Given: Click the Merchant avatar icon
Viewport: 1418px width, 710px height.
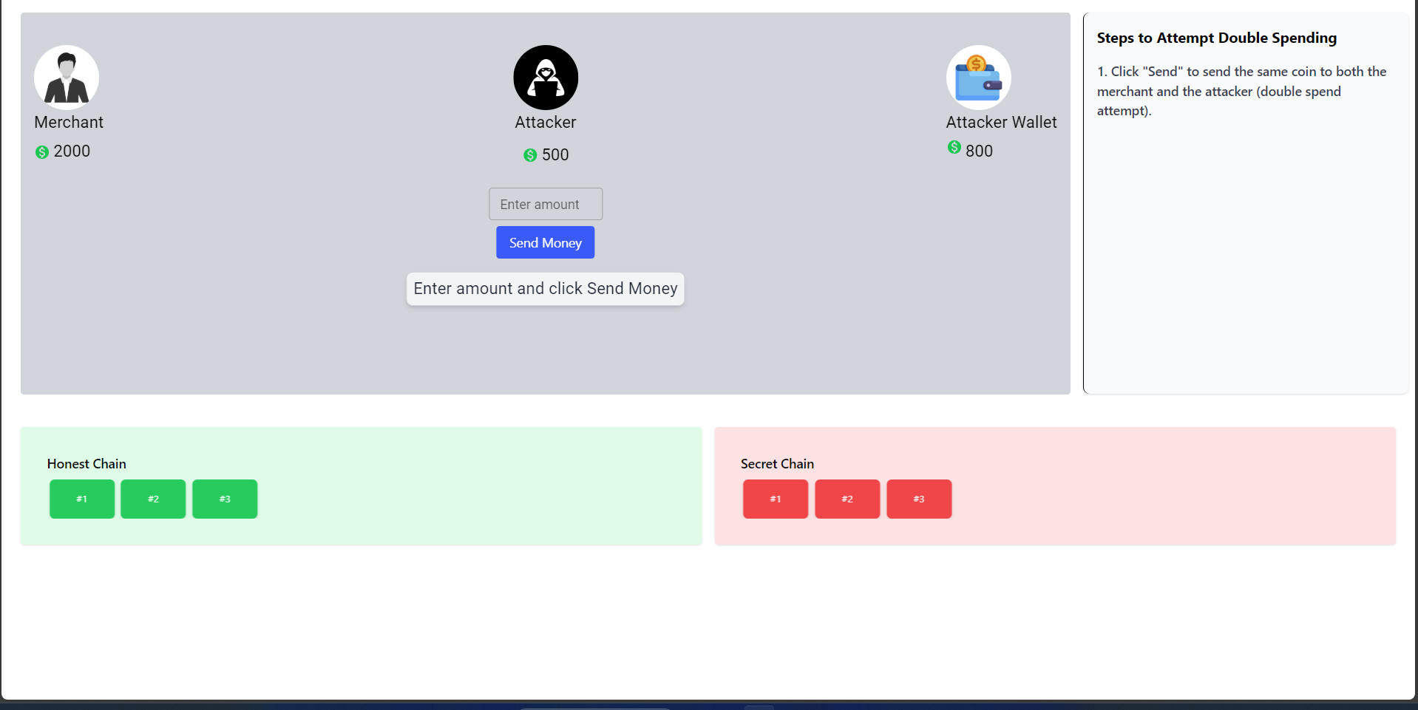Looking at the screenshot, I should (x=67, y=78).
